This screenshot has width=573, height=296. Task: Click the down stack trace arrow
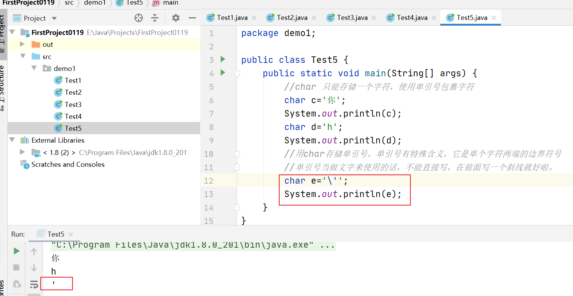[34, 268]
